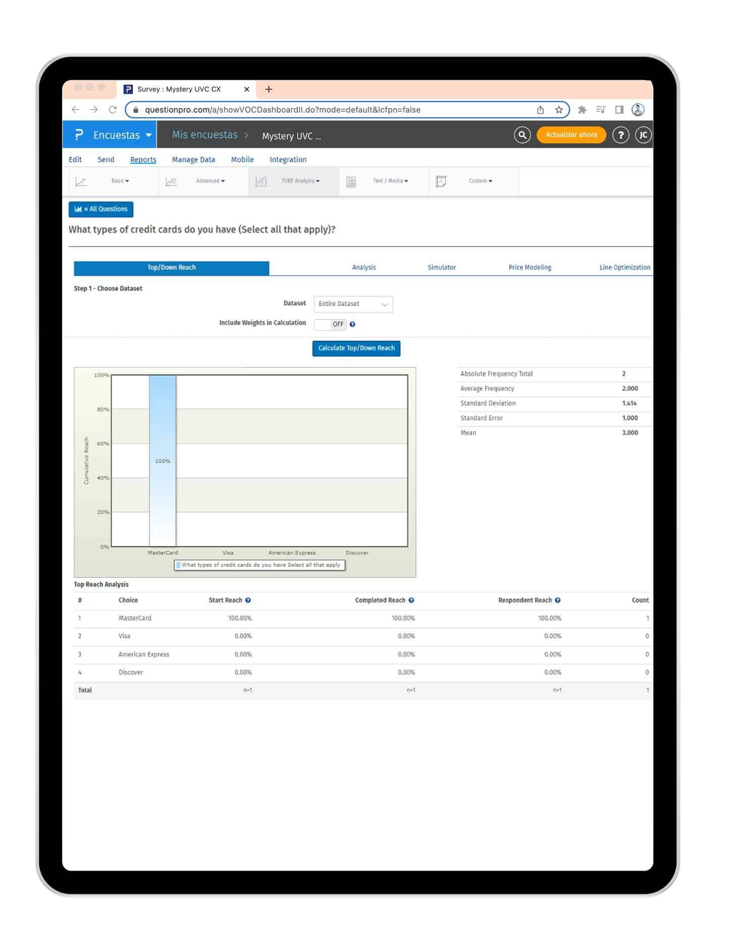The height and width of the screenshot is (947, 729).
Task: Open the Basic reports dropdown
Action: tap(120, 181)
